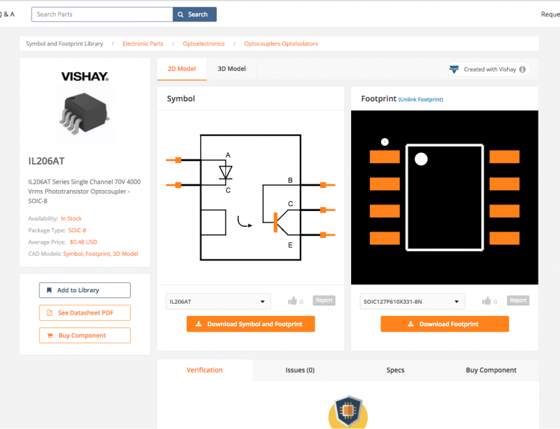This screenshot has width=560, height=429.
Task: Click the Unlink Footprint link
Action: pyautogui.click(x=421, y=99)
